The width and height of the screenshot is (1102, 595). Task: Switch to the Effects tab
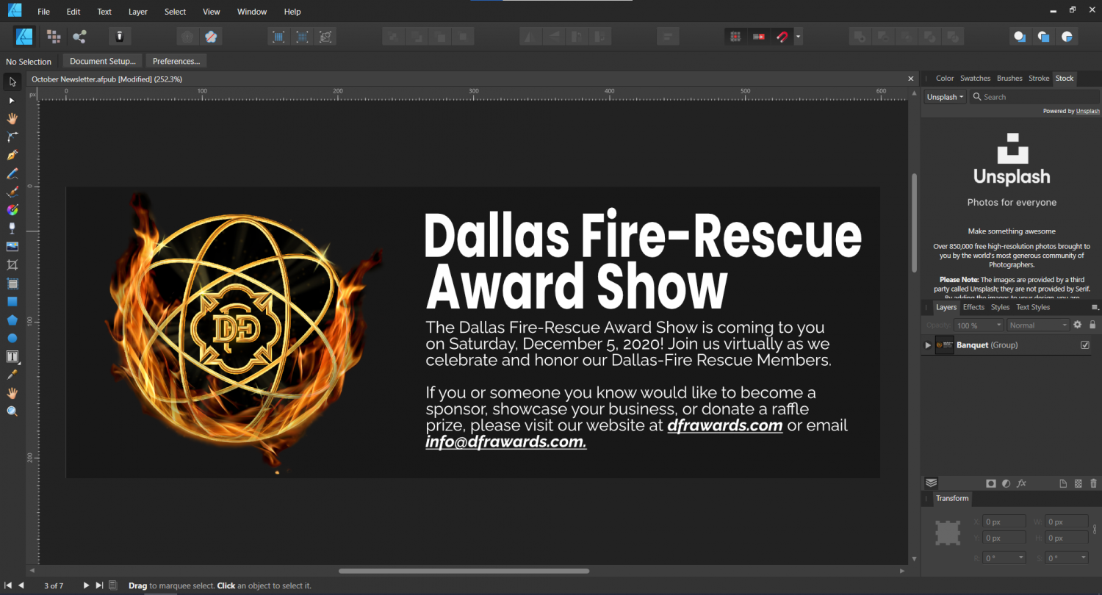(x=973, y=307)
